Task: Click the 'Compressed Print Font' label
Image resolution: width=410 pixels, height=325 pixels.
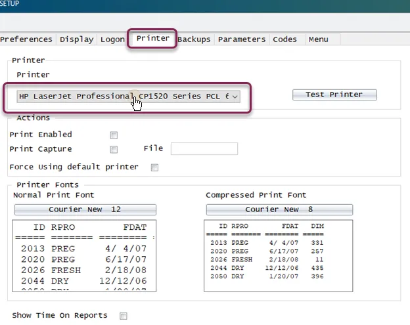Action: (x=256, y=195)
